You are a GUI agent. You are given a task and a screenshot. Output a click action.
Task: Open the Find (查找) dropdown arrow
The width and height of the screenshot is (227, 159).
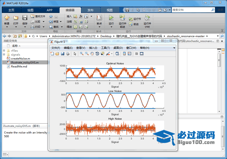[x=62, y=27]
